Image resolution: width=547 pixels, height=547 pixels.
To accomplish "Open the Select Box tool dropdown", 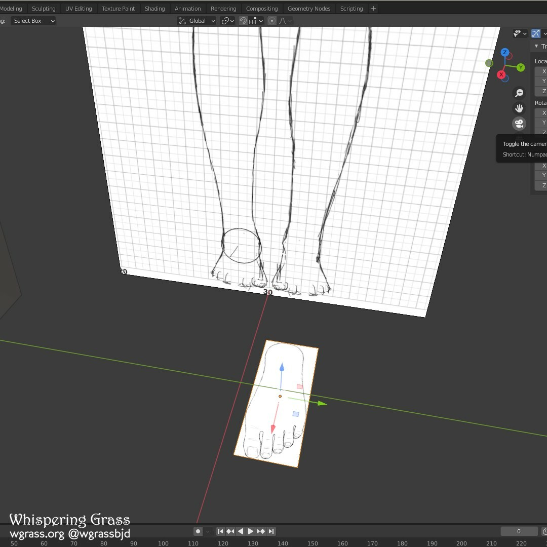I will click(33, 21).
